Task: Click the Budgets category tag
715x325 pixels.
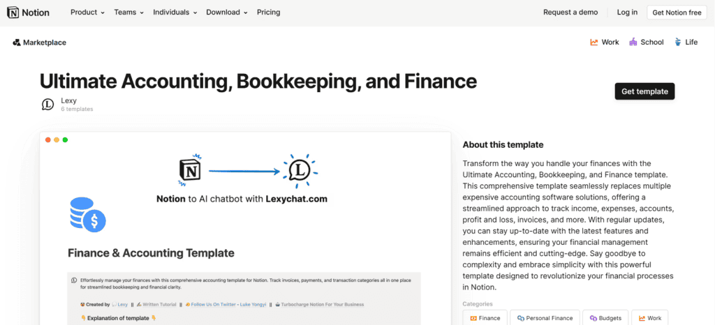Action: click(x=605, y=318)
